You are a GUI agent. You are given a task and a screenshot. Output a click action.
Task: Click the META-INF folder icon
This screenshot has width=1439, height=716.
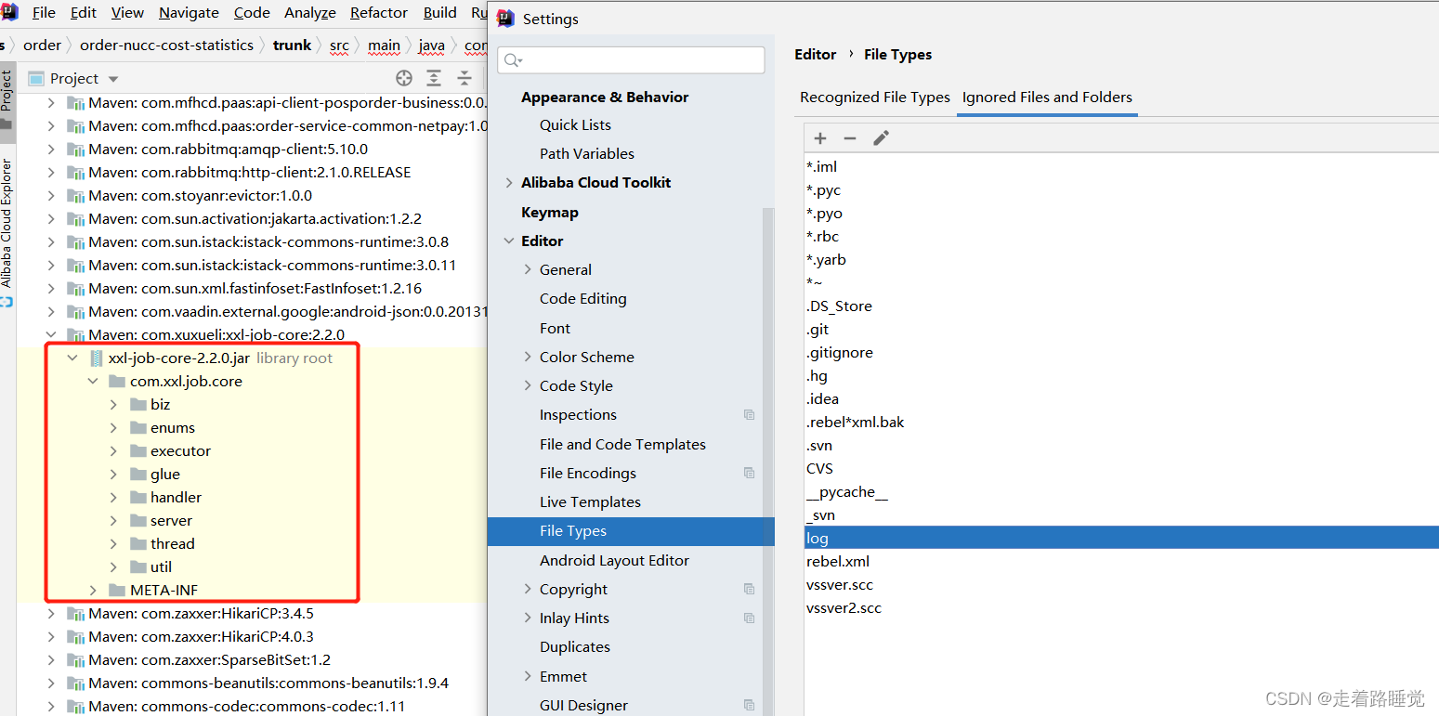point(117,591)
